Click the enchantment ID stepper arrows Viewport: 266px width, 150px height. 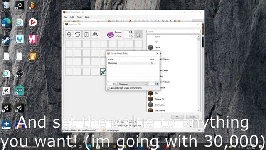(x=116, y=84)
